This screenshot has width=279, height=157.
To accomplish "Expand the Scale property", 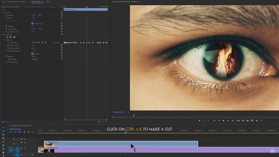I will point(4,18).
